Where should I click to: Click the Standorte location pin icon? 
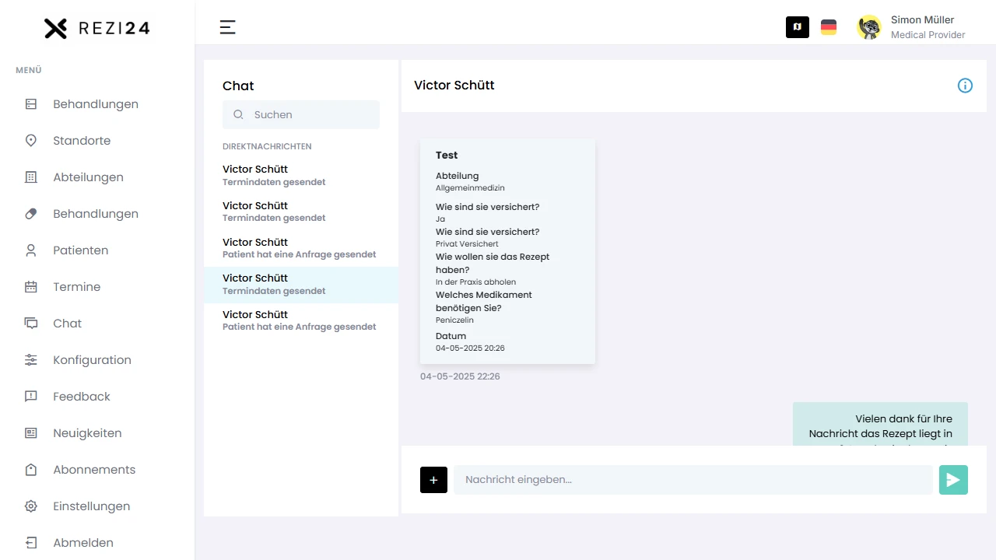pos(31,141)
